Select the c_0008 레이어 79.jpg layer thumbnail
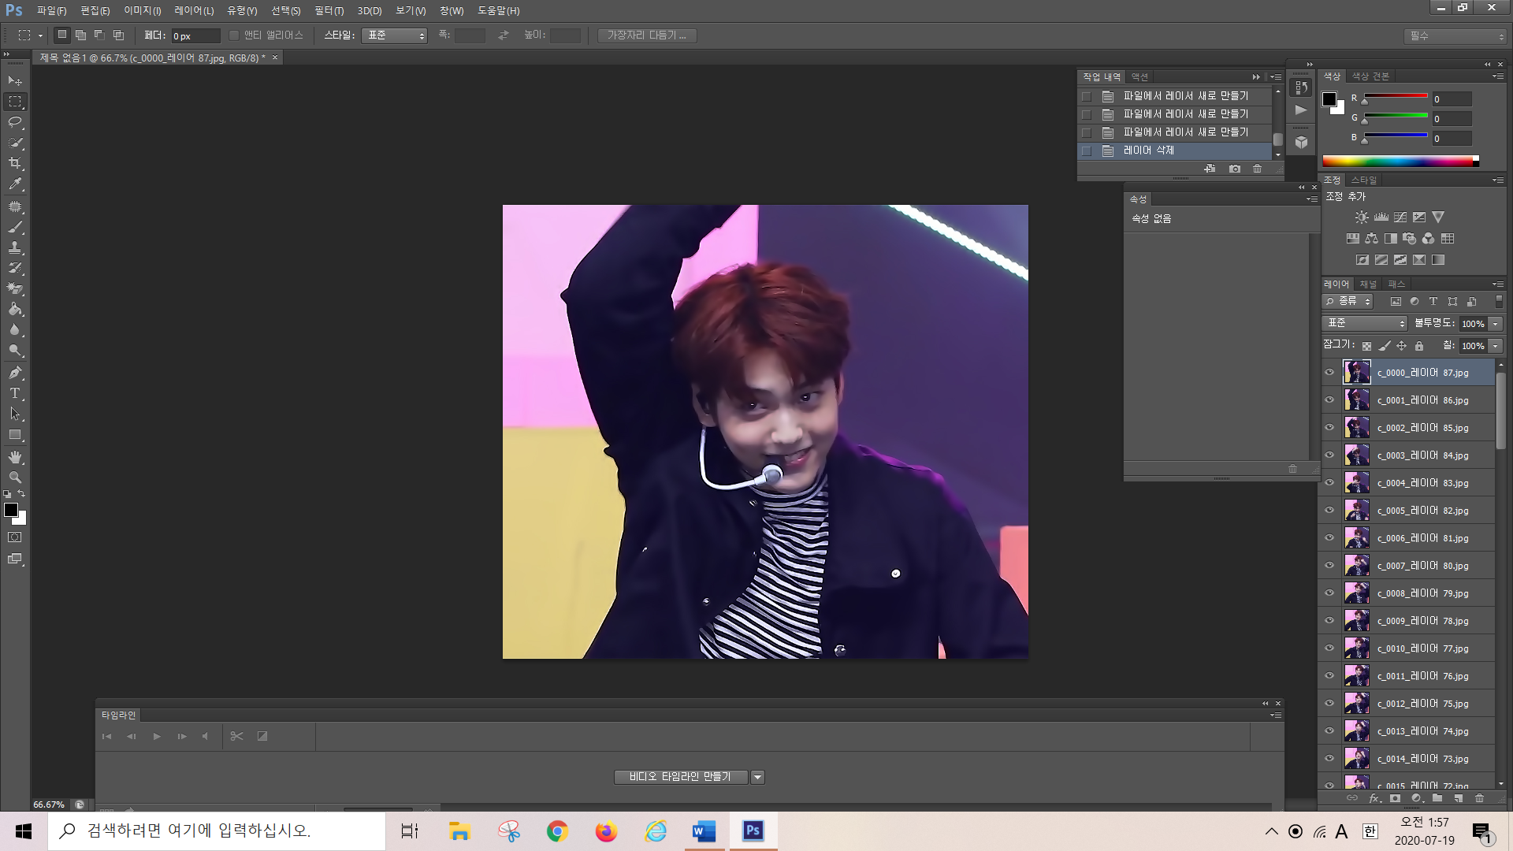The height and width of the screenshot is (851, 1513). point(1356,593)
